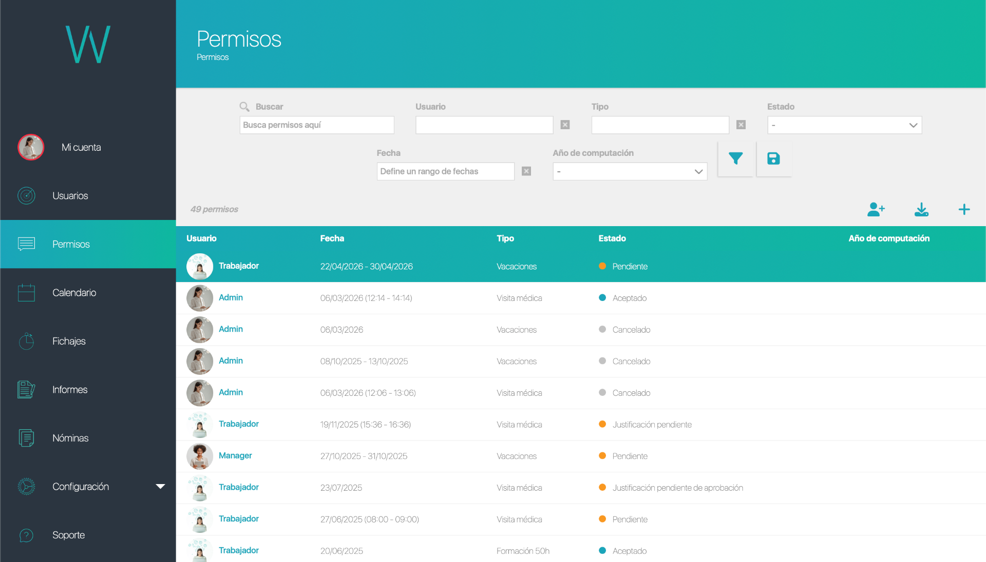Viewport: 986px width, 562px height.
Task: Click the plus icon to add permiso
Action: click(x=964, y=209)
